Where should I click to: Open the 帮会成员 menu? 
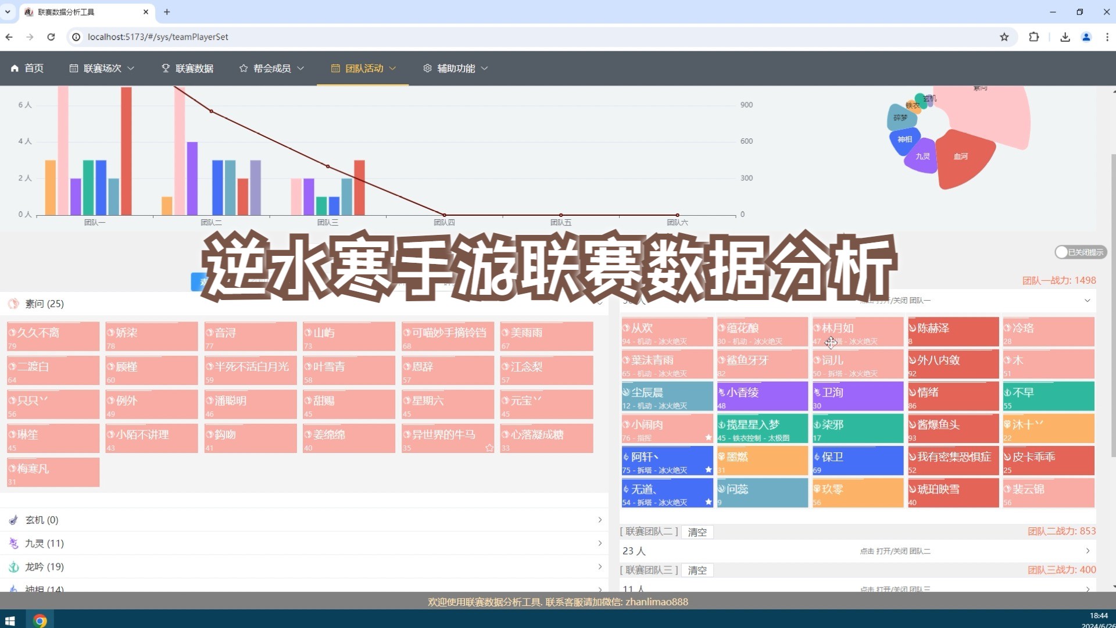271,68
